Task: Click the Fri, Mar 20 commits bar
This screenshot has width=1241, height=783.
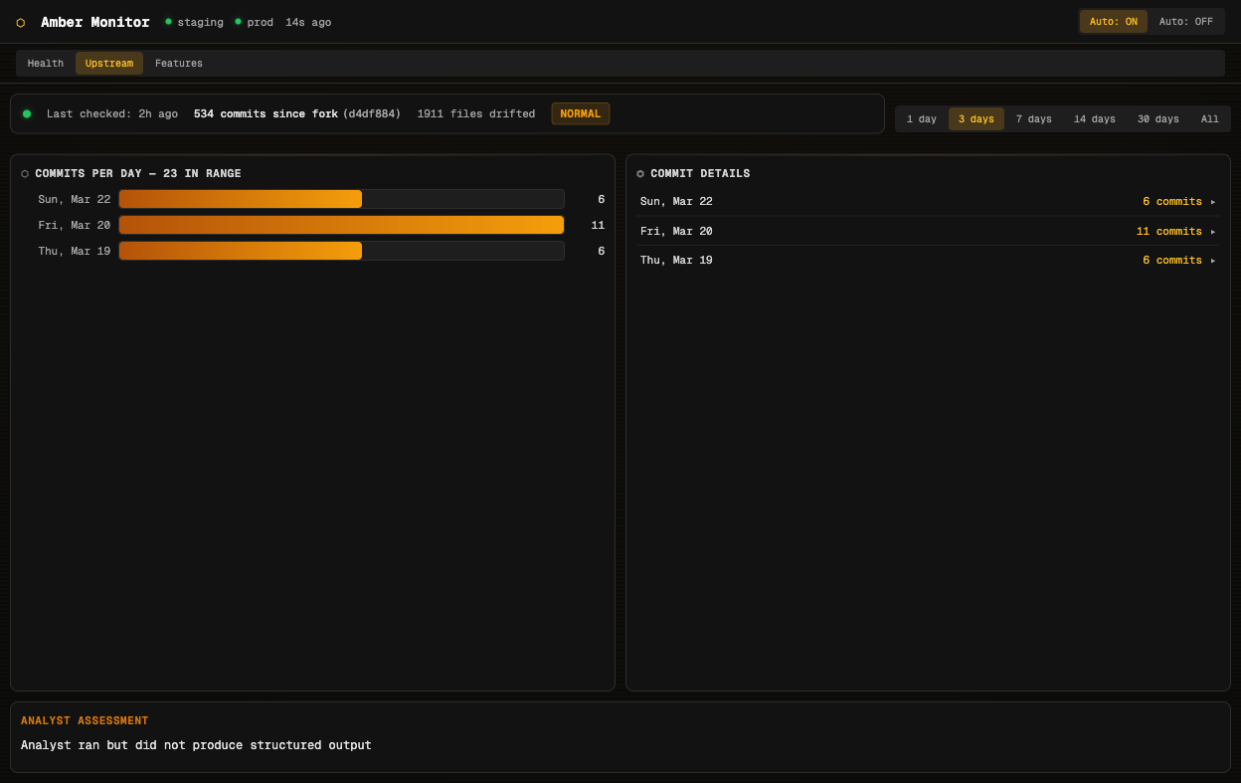Action: (x=341, y=225)
